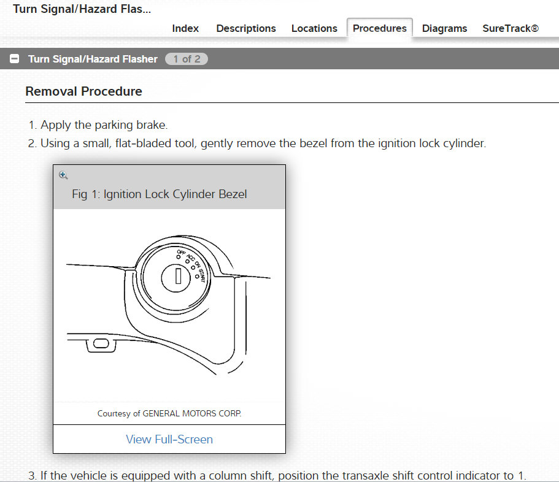Click the magnifier zoom icon on figure
Image resolution: width=559 pixels, height=482 pixels.
[x=63, y=175]
